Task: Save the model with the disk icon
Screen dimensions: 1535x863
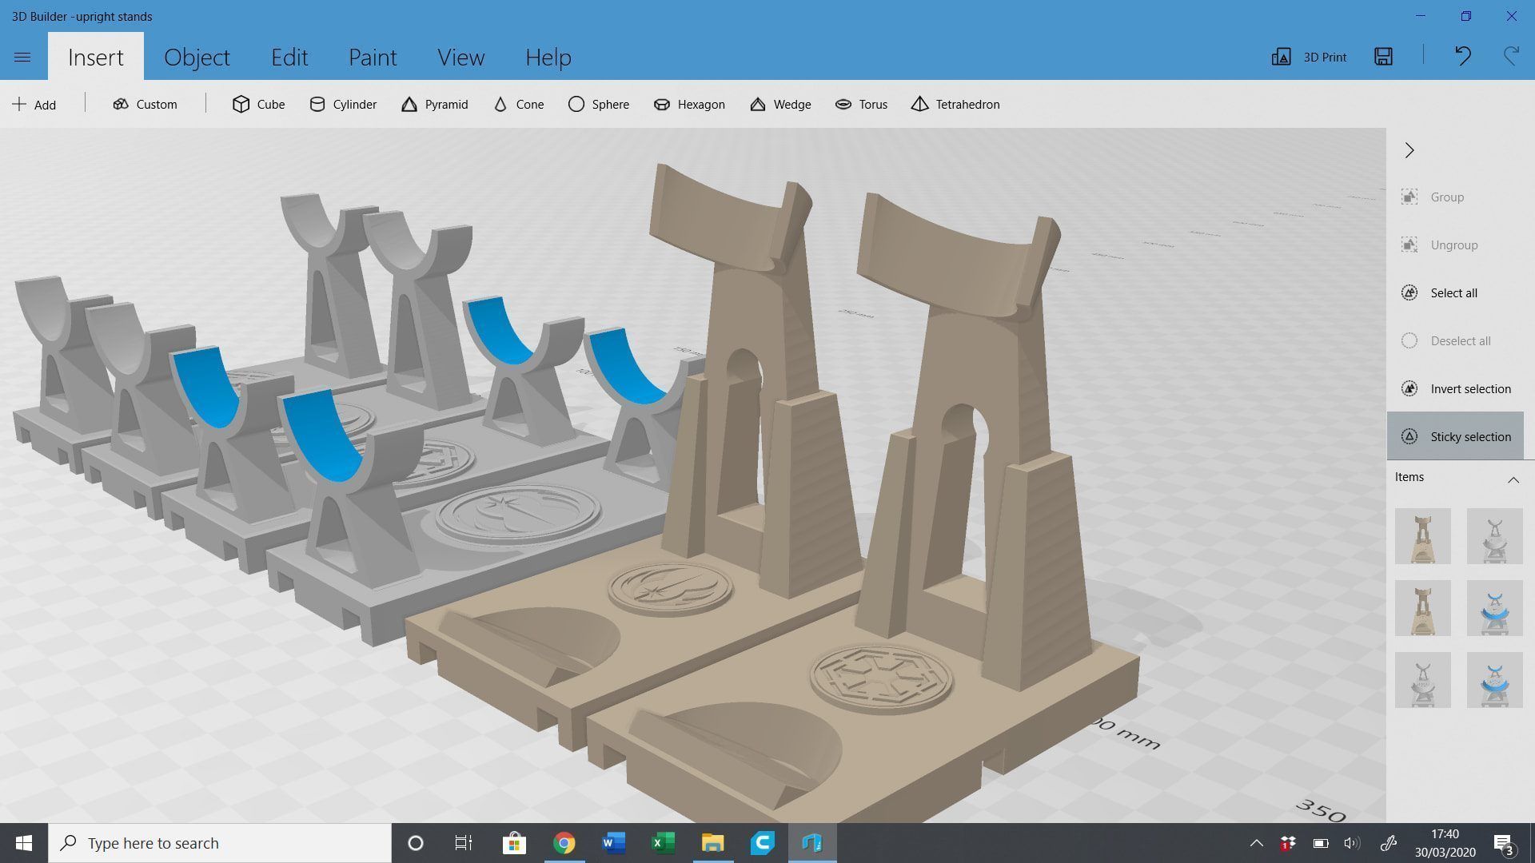Action: pos(1383,56)
